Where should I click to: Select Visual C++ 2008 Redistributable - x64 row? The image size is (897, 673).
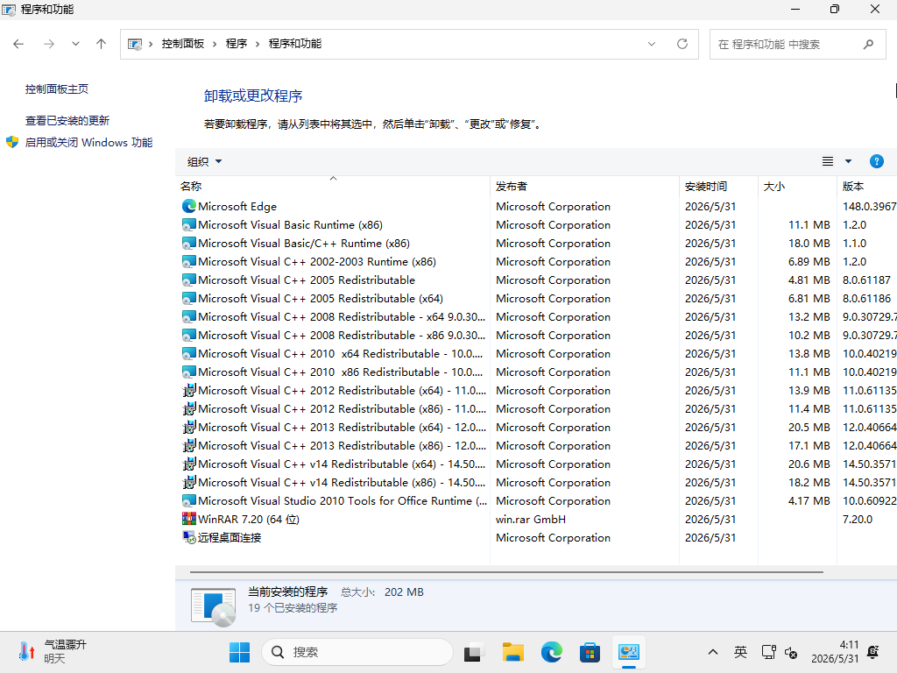pyautogui.click(x=536, y=316)
